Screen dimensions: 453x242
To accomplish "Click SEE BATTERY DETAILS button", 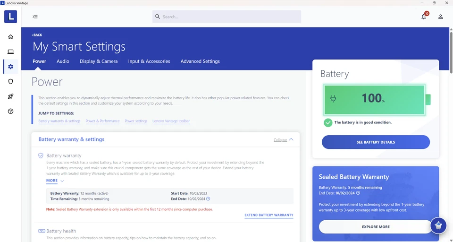I will [x=376, y=142].
